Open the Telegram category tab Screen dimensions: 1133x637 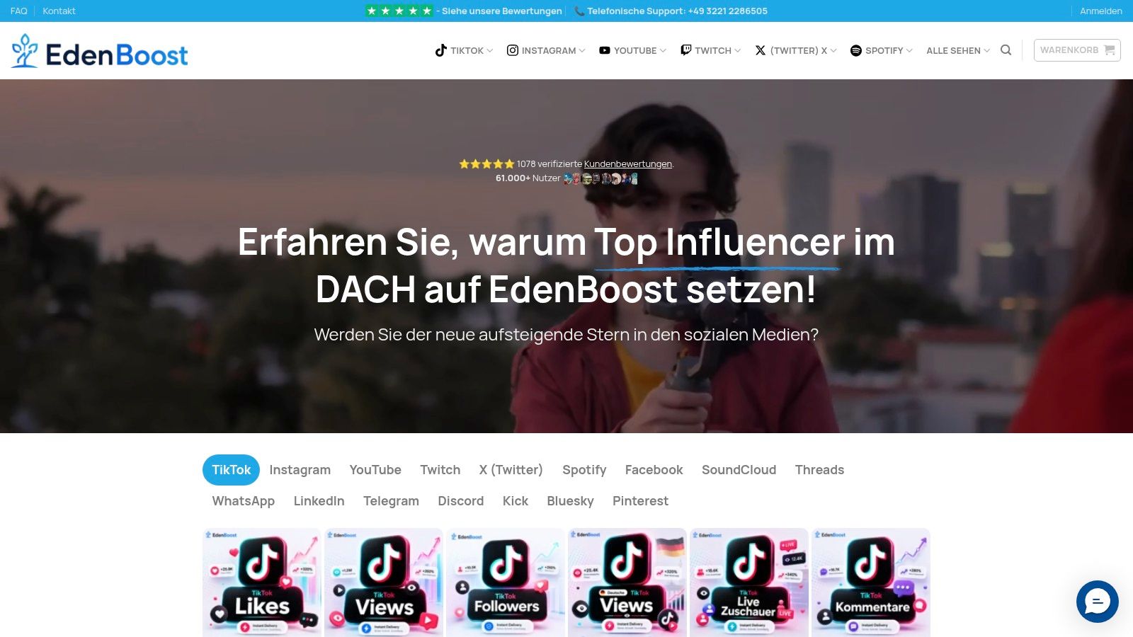[x=391, y=501]
